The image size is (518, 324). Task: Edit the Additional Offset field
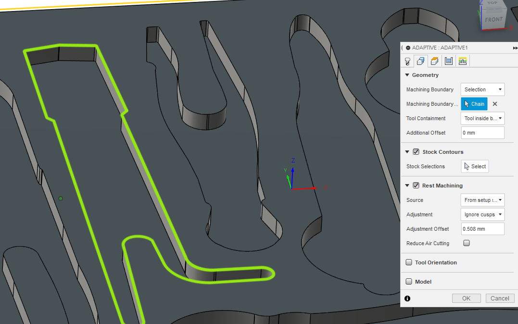[482, 133]
